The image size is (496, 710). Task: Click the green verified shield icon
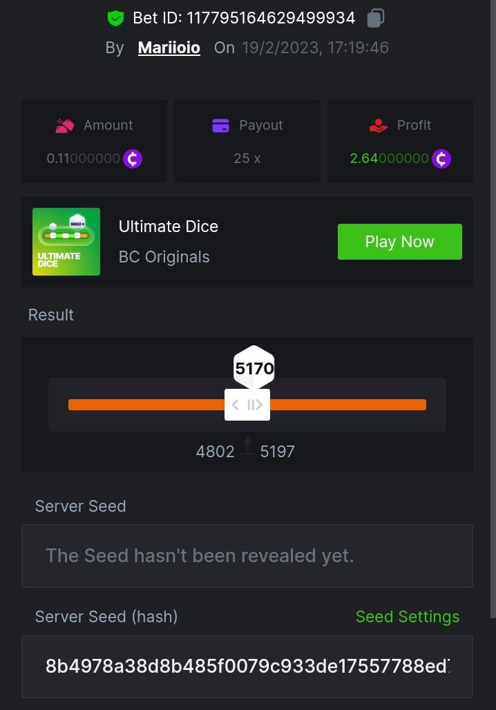pyautogui.click(x=115, y=19)
